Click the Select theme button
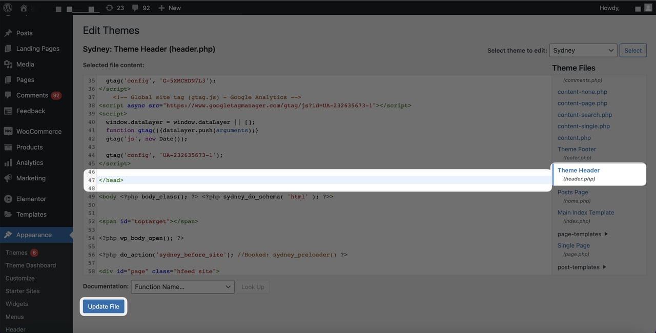 point(633,50)
